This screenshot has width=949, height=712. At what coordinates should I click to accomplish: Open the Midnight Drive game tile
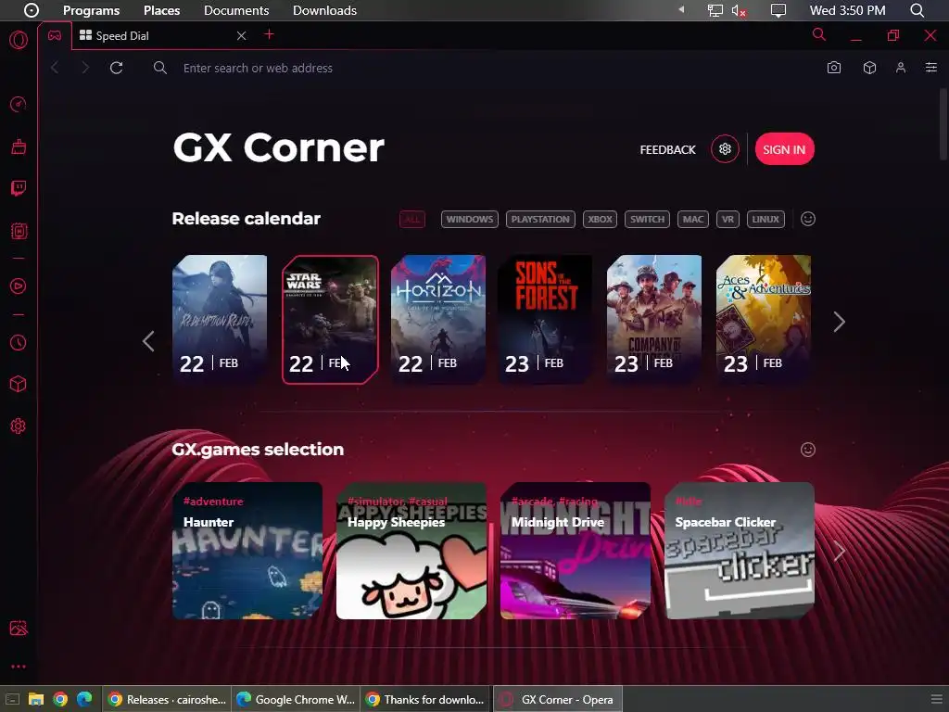pos(576,551)
